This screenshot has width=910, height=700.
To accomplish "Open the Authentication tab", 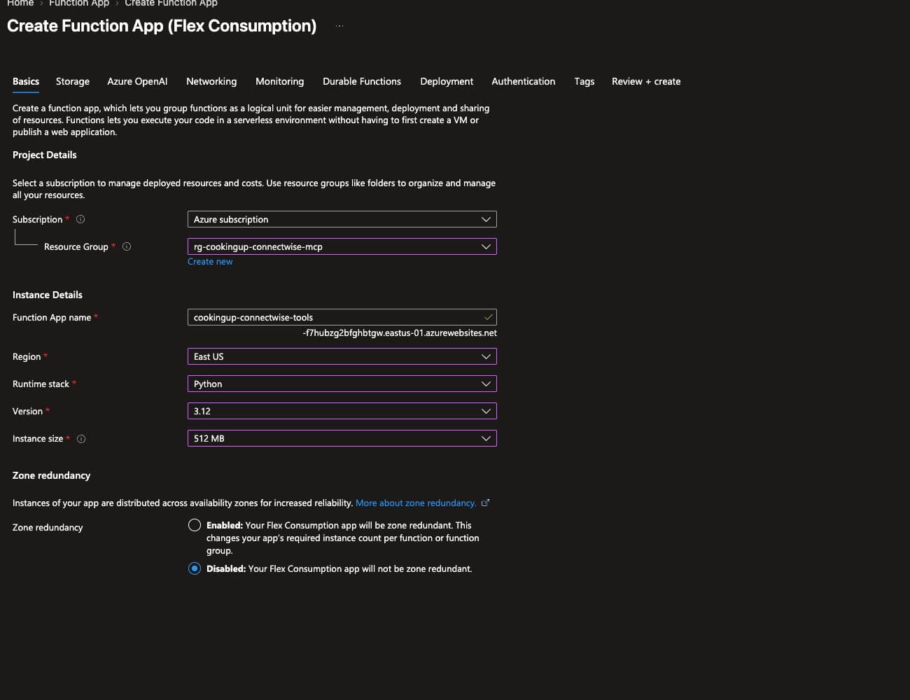I will click(x=524, y=81).
